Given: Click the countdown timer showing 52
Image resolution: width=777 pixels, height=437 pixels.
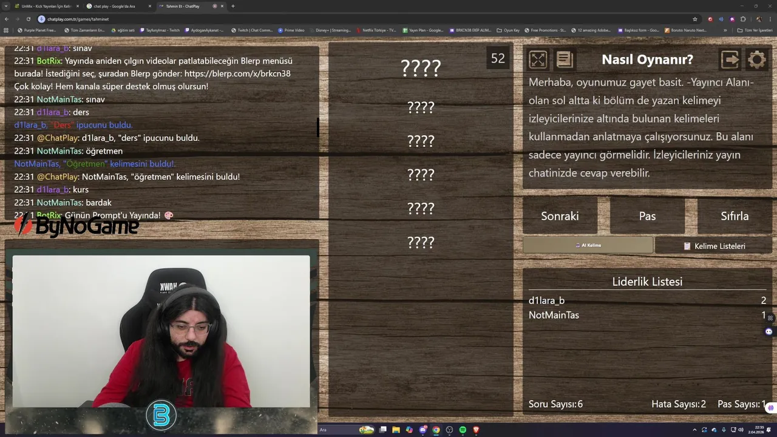Looking at the screenshot, I should click(x=498, y=58).
